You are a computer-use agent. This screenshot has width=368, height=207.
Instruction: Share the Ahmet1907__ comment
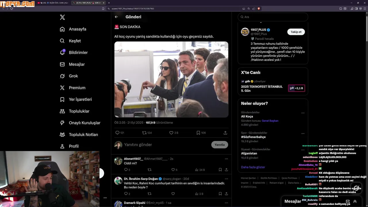pos(227,170)
